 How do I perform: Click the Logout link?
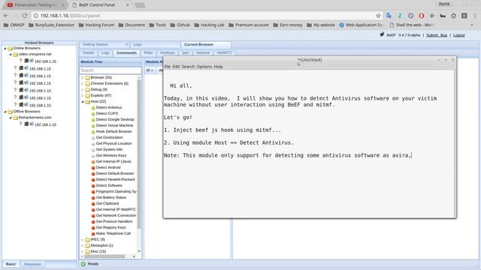click(x=459, y=35)
